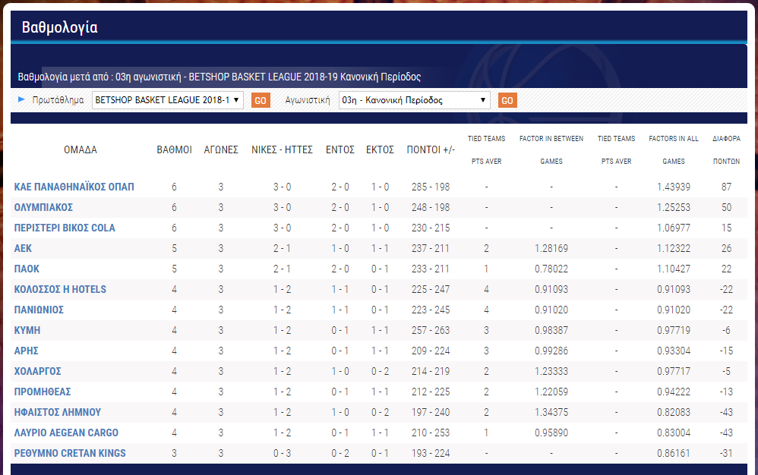Open ΑΡΗΣ team link
This screenshot has width=758, height=475.
click(x=26, y=351)
